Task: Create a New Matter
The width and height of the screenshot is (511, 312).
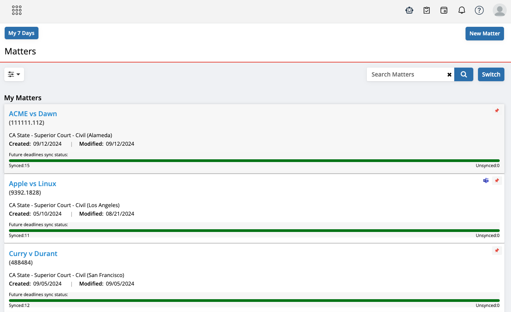Action: (x=485, y=33)
